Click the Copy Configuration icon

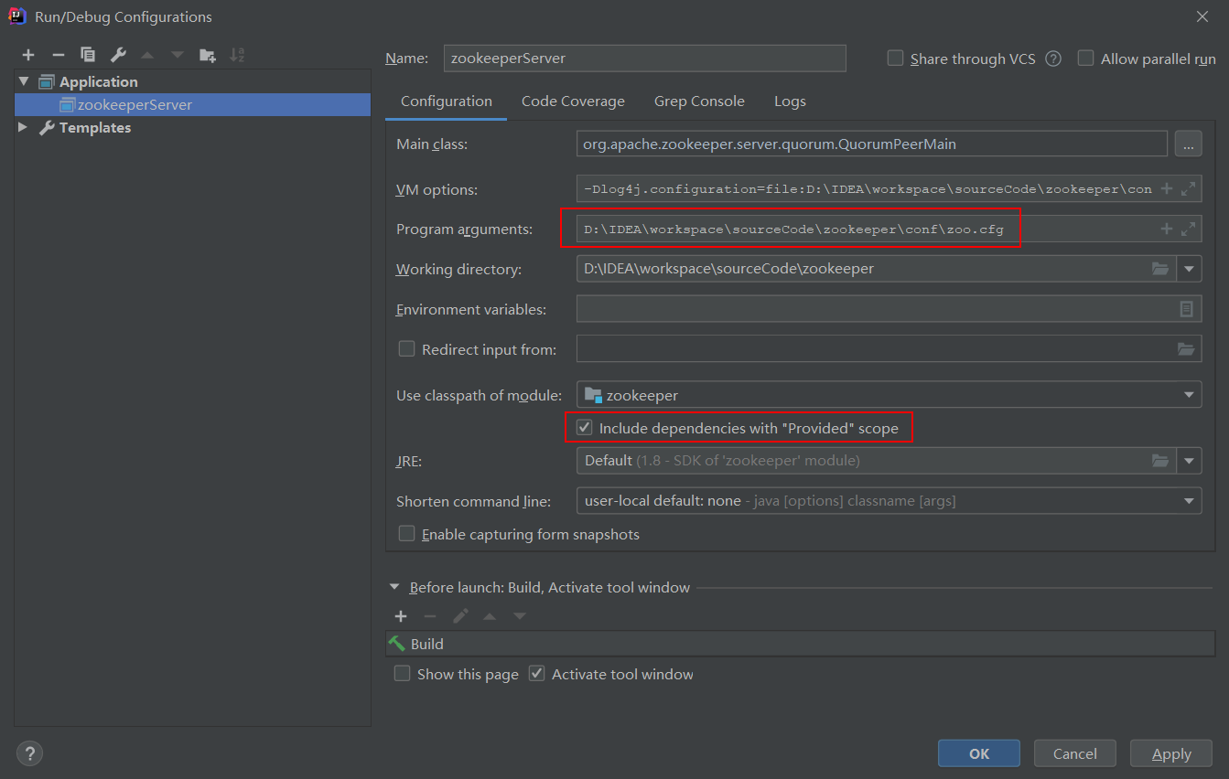(88, 55)
